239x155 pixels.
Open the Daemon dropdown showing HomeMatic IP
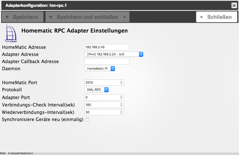pos(99,69)
